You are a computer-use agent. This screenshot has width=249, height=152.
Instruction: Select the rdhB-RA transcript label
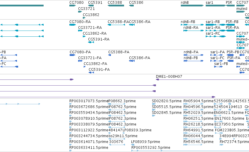[191, 27]
